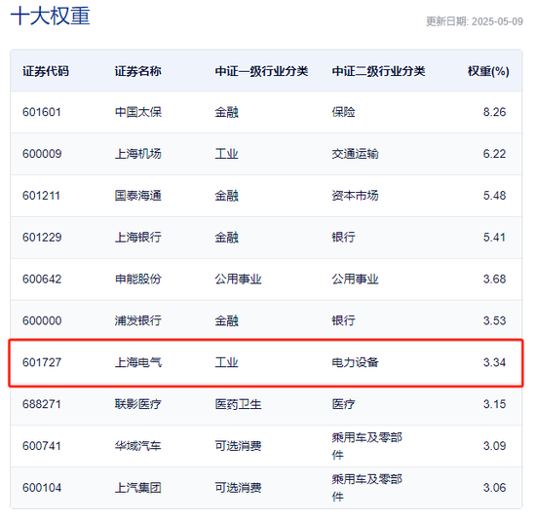
Task: Click 交通运输 industry cell
Action: pyautogui.click(x=355, y=154)
